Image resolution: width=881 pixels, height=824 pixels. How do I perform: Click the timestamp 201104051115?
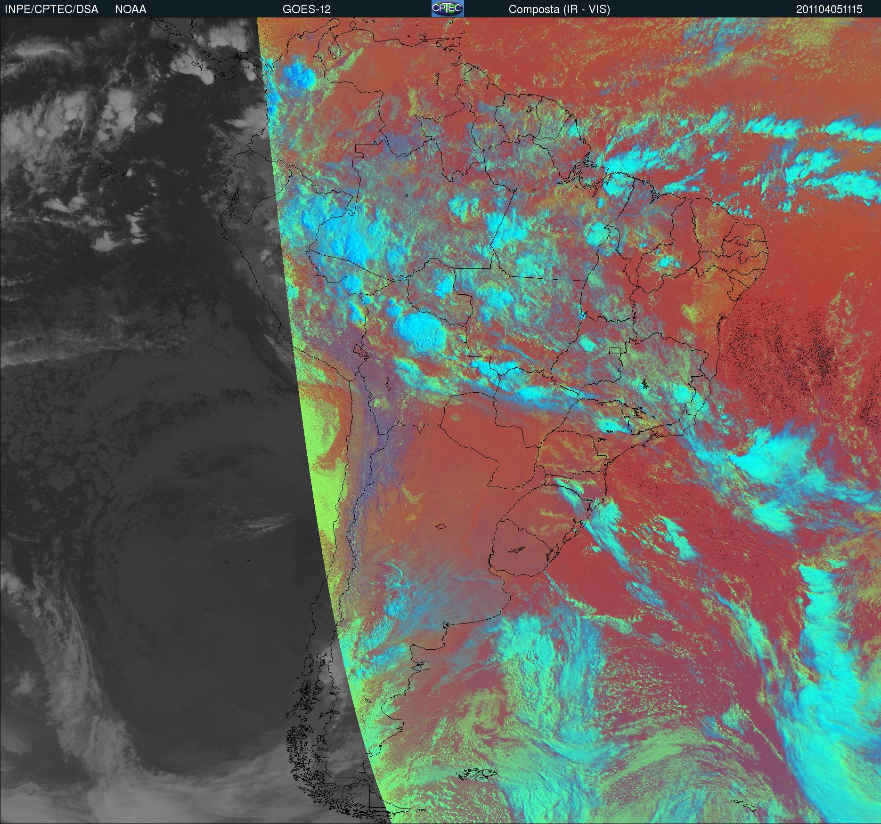click(829, 9)
